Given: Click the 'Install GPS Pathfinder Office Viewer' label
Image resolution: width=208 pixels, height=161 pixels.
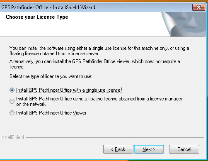Looking at the screenshot, I should coord(51,113).
